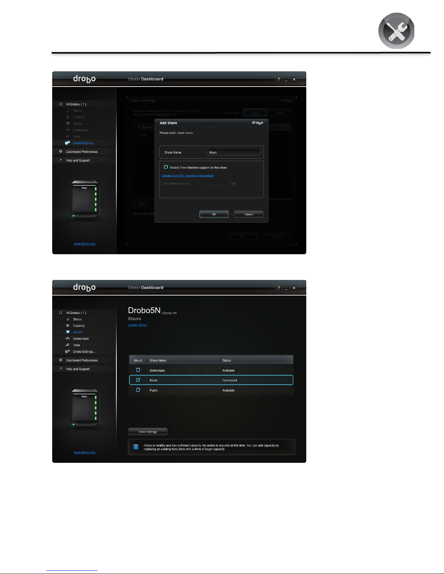Click the Drobo Settings gears icon in bottom window
This screenshot has width=444, height=574.
tap(67, 352)
